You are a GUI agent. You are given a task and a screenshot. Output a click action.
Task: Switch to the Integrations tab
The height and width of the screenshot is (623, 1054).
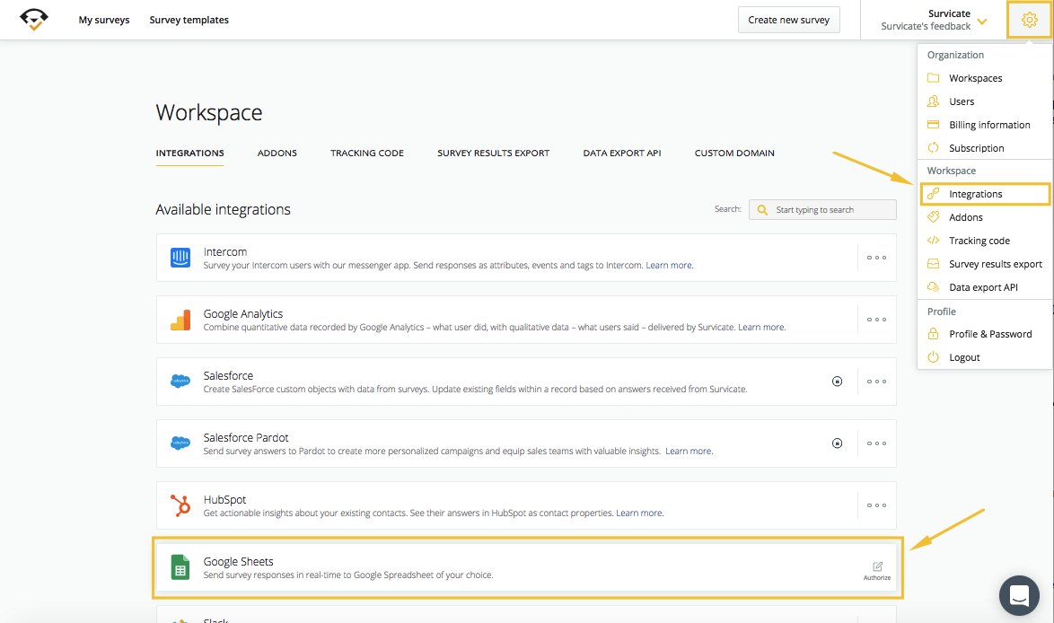point(190,154)
